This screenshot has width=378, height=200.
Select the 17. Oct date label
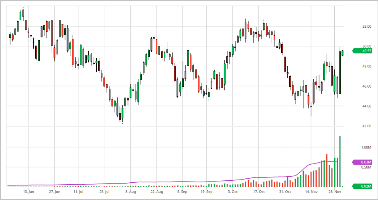(259, 192)
